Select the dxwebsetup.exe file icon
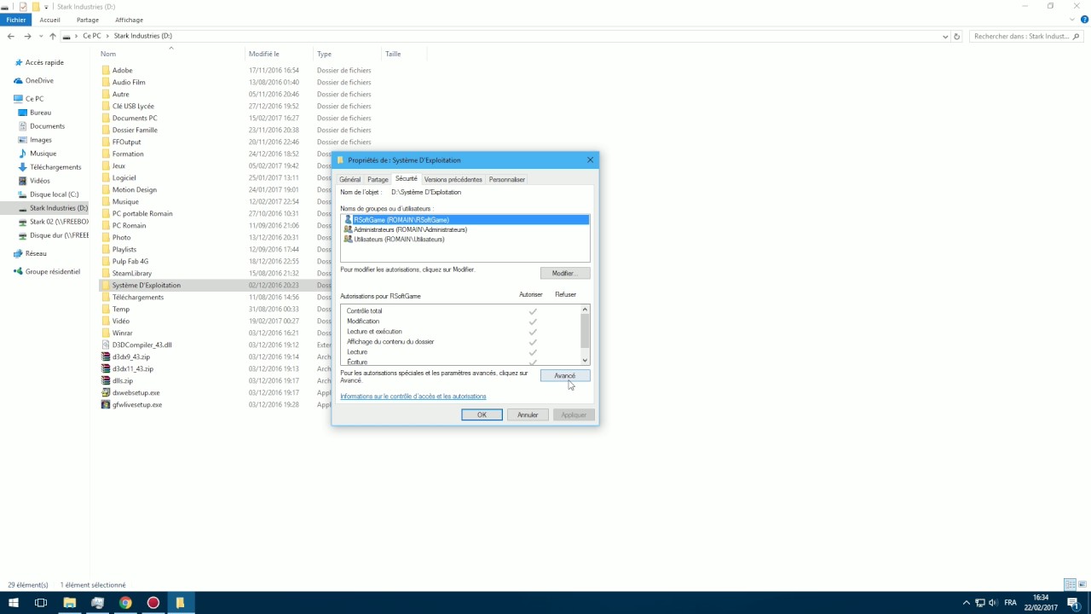 [106, 393]
